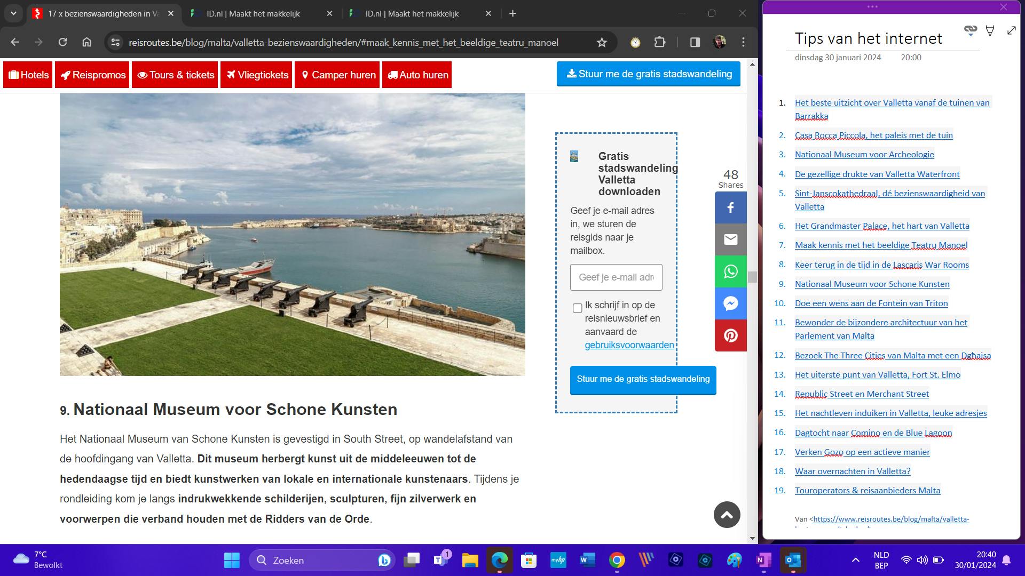1025x576 pixels.
Task: Expand the OneNote quick note window
Action: click(x=1011, y=31)
